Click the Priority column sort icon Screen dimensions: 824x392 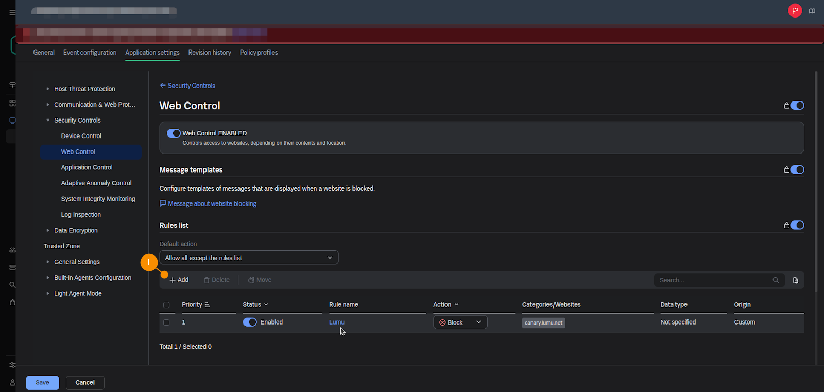[208, 305]
